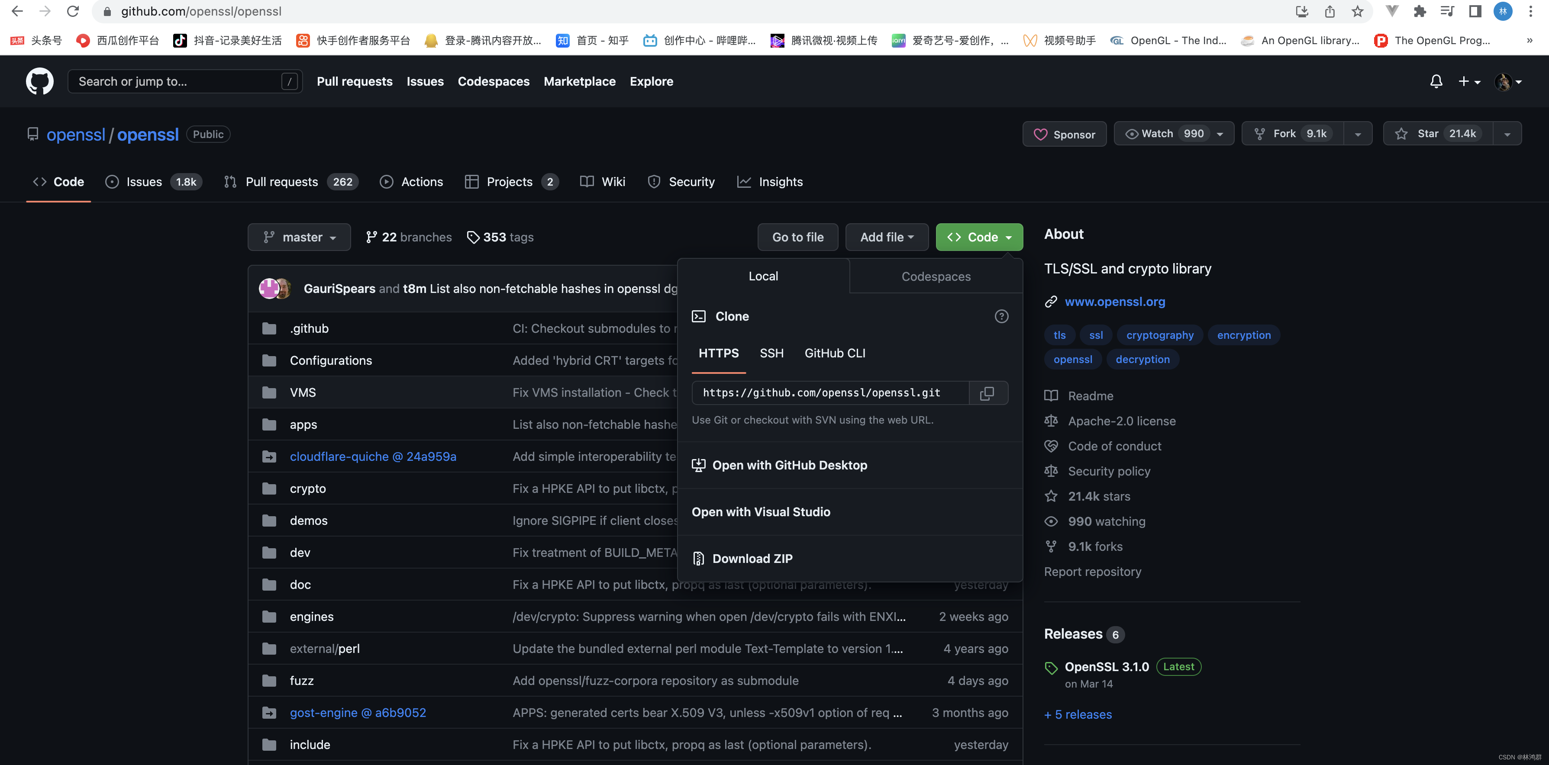This screenshot has height=765, width=1549.
Task: Show more bookmarks chevron
Action: tap(1529, 40)
